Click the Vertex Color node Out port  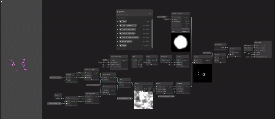click(x=226, y=47)
